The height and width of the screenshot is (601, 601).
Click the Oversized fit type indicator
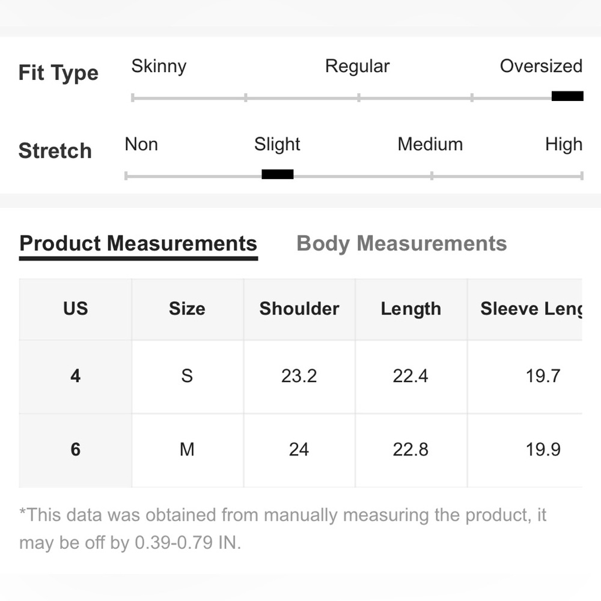coord(567,96)
